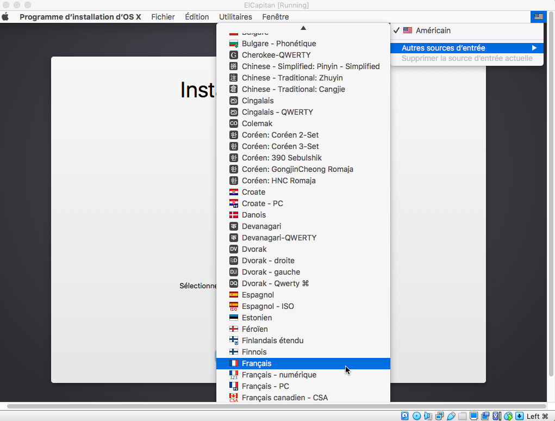The width and height of the screenshot is (555, 421).
Task: Choose the plain Croate layout
Action: pos(303,192)
